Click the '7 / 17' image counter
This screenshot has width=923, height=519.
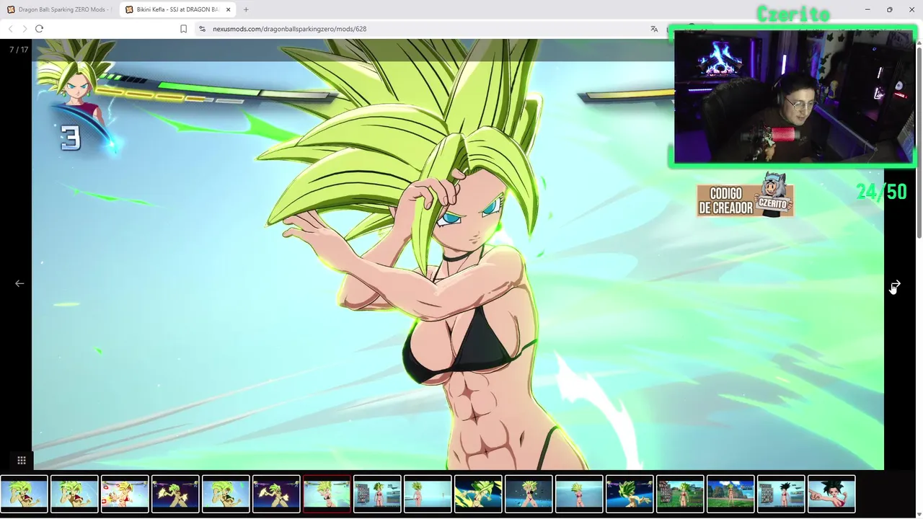click(x=19, y=50)
